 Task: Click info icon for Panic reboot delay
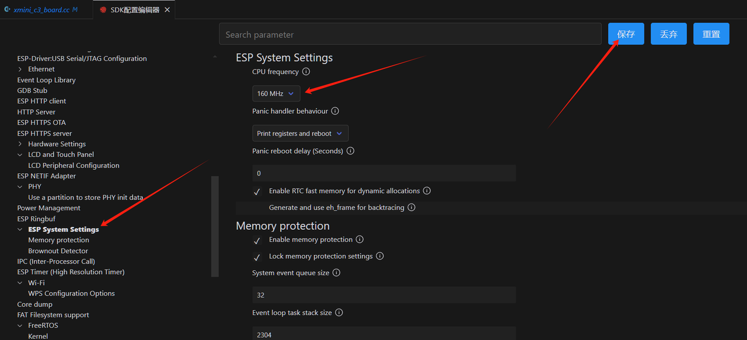pos(350,150)
